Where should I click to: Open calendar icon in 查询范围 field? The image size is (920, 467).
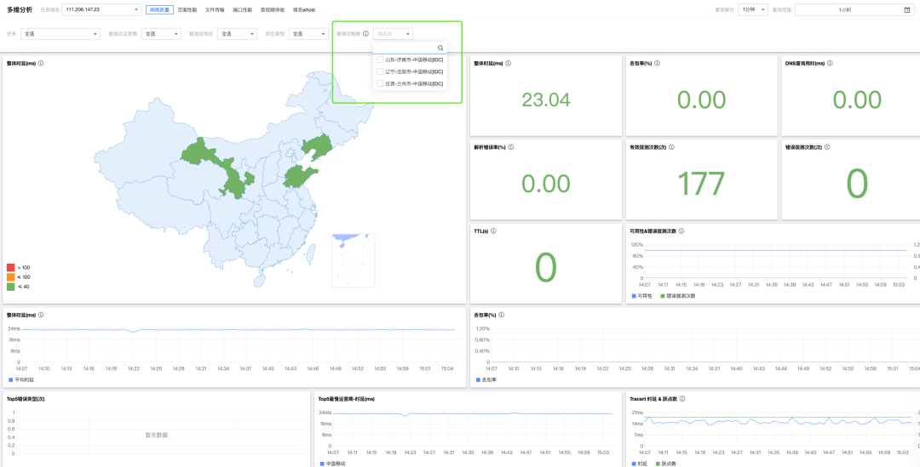pyautogui.click(x=907, y=9)
